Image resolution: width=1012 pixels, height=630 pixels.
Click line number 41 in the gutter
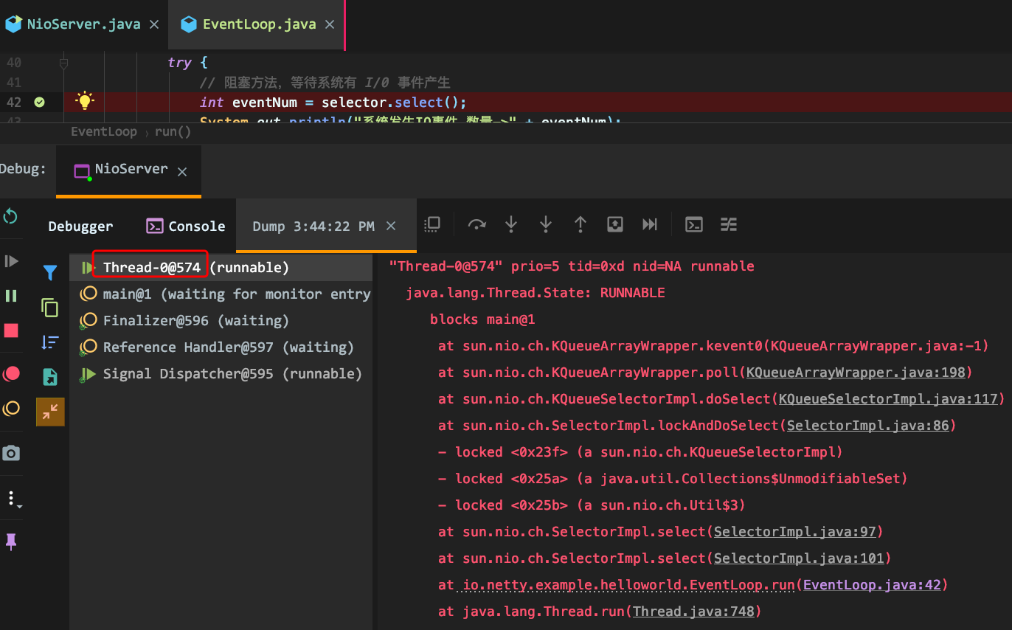(x=13, y=83)
